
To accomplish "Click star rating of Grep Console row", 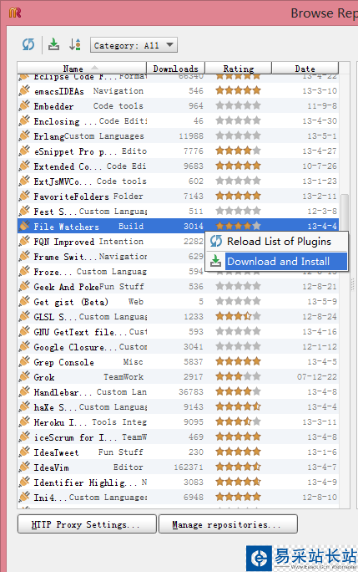I will tap(238, 361).
